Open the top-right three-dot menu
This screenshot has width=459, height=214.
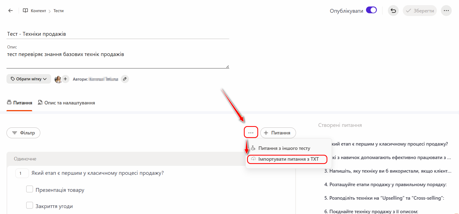pos(446,11)
